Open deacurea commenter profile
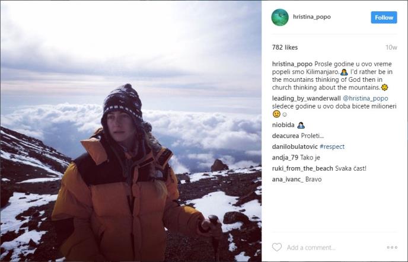 [x=286, y=136]
